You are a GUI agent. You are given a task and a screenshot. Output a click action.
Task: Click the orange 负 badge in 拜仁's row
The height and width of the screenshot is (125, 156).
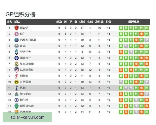click(141, 34)
